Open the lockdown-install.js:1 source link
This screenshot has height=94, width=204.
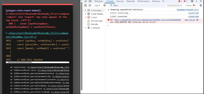[x=188, y=10]
